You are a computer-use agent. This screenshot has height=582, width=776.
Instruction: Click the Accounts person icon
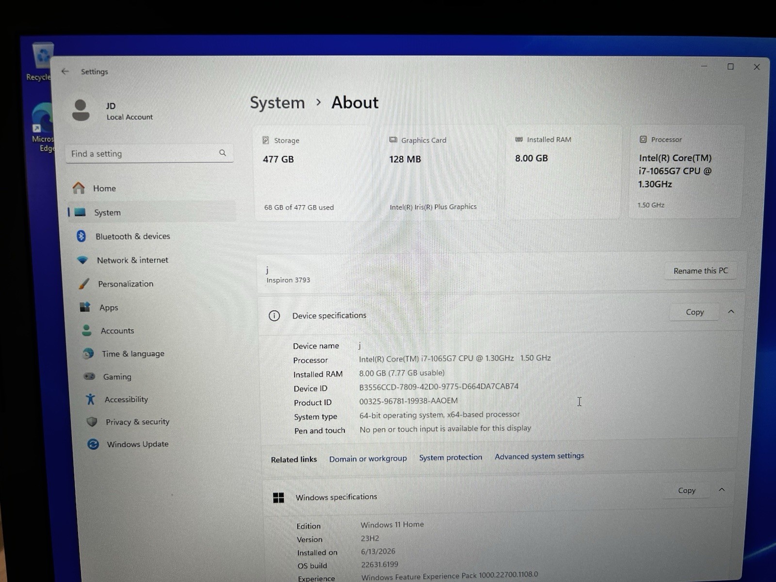coord(87,330)
